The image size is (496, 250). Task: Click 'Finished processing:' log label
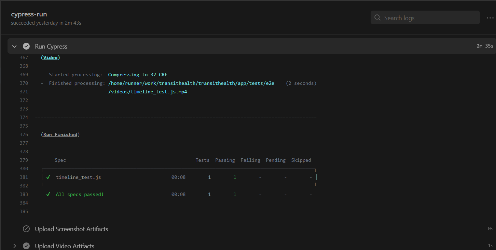pos(77,83)
